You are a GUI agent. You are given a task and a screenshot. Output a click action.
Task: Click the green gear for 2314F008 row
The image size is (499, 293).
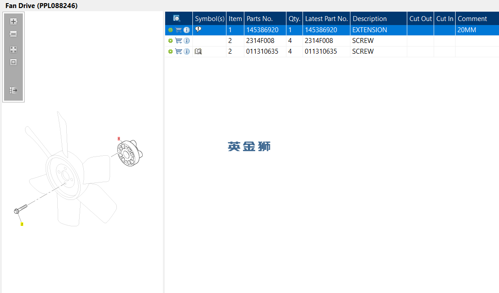tap(170, 41)
